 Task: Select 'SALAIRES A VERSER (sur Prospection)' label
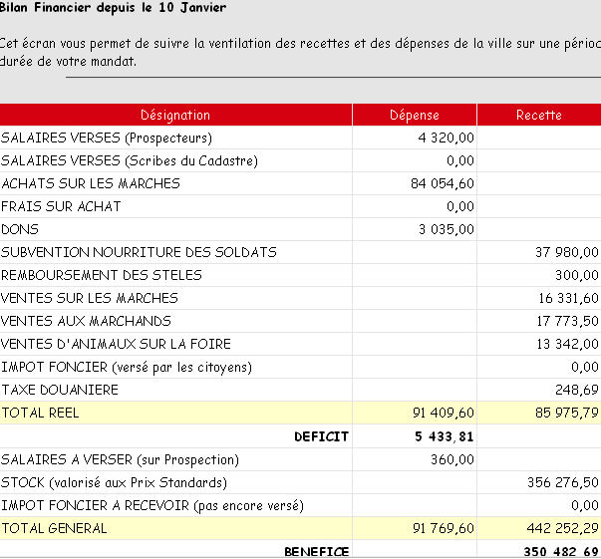(120, 459)
